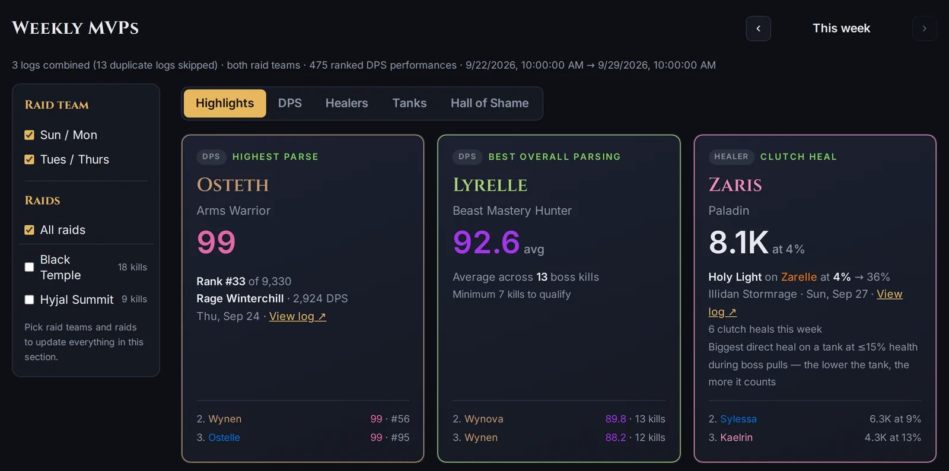Viewport: 949px width, 471px height.
Task: Select Sylessa in Clutch Heal list
Action: click(x=738, y=419)
